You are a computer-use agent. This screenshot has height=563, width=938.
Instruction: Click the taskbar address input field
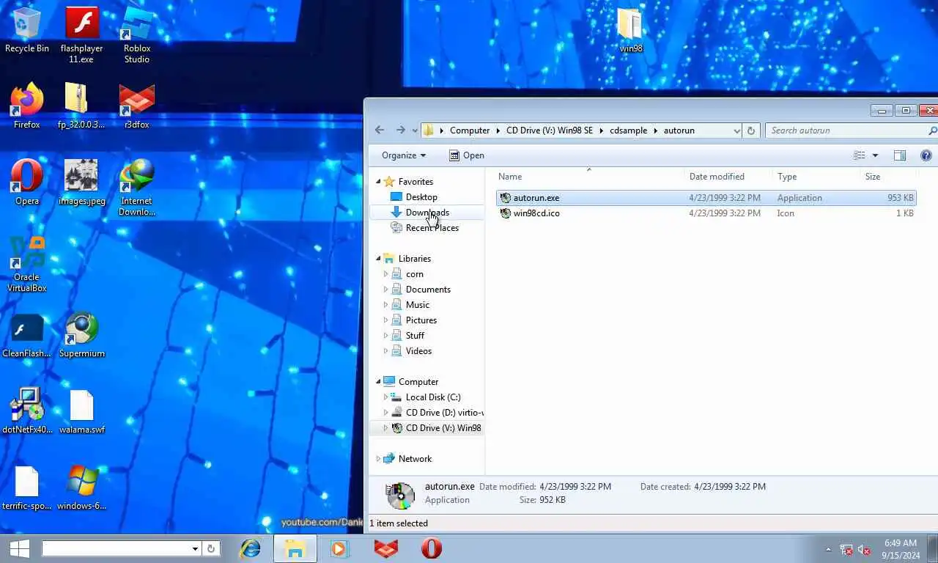(117, 548)
